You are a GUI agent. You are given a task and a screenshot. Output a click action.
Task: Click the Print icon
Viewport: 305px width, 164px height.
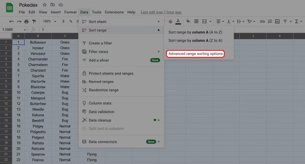pos(26,21)
